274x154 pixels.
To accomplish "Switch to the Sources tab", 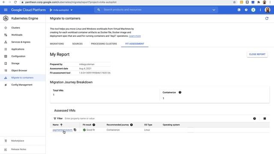I will 77,44.
